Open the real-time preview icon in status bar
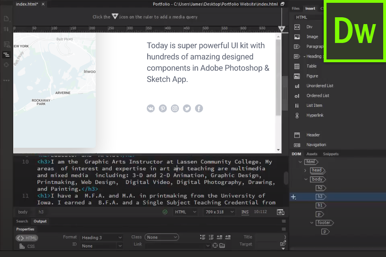The image size is (386, 257). coord(280,212)
